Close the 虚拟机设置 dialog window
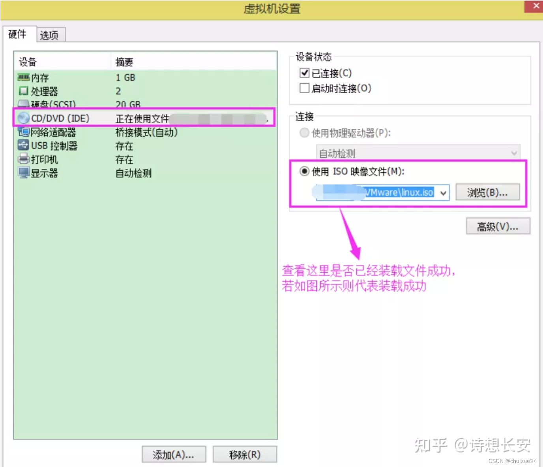The width and height of the screenshot is (543, 467). point(535,6)
